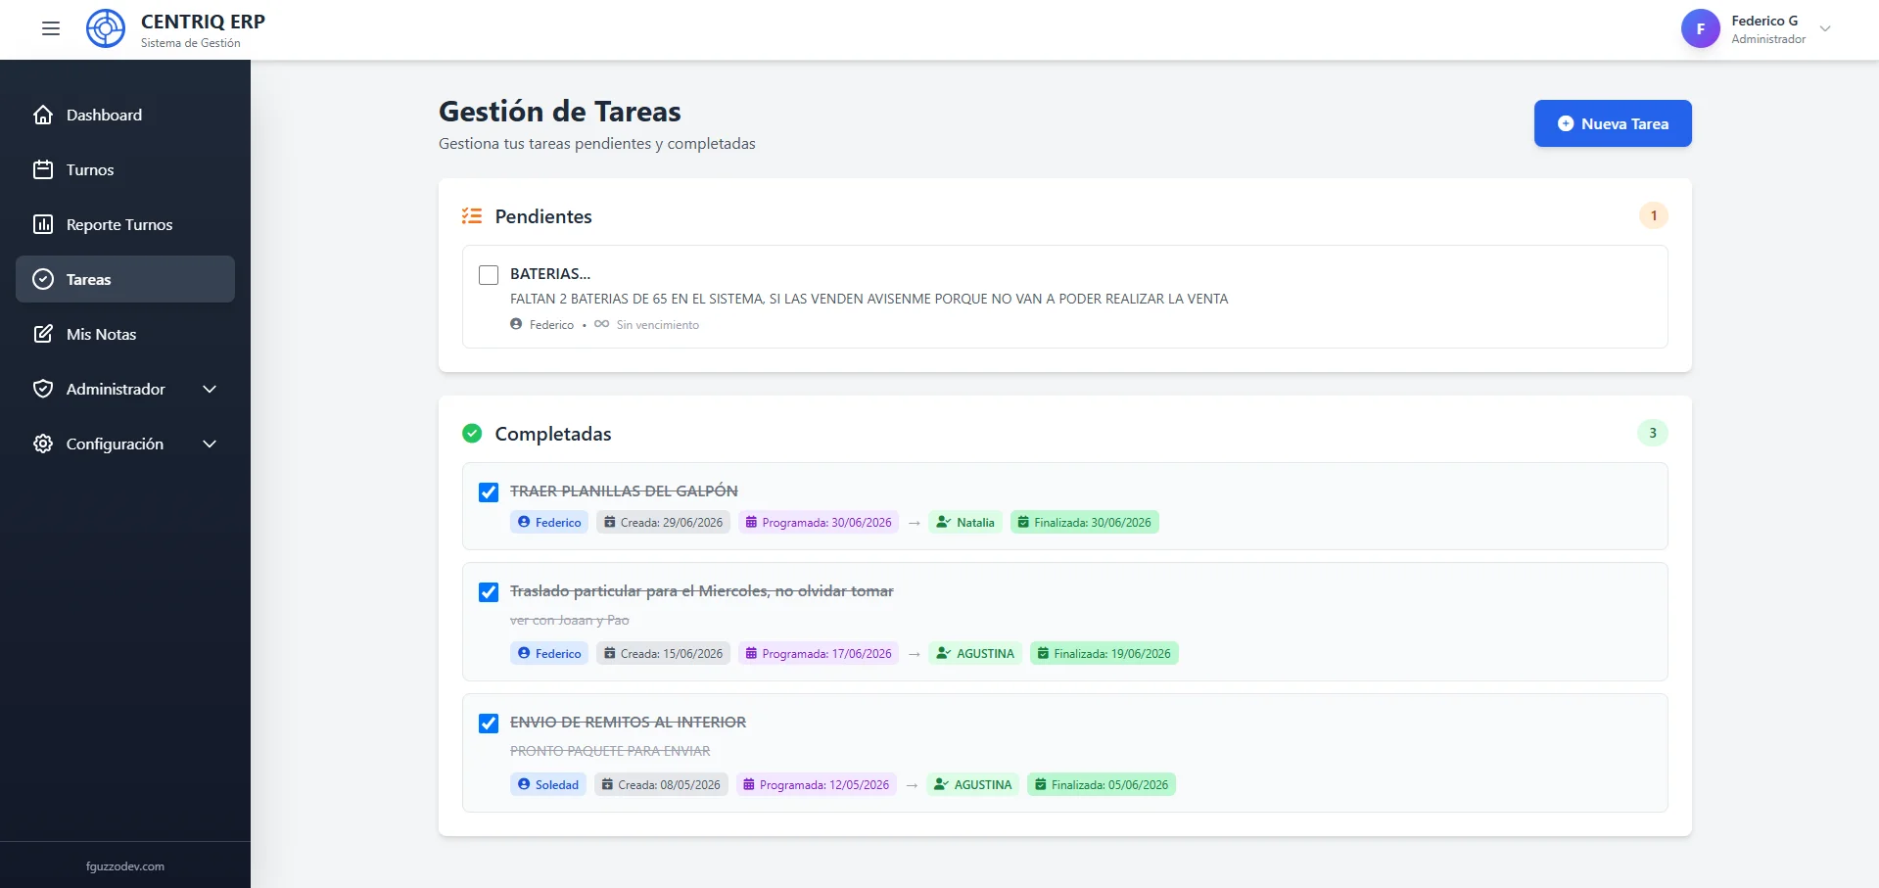Viewport: 1879px width, 888px height.
Task: Click the Mis Notas edit icon
Action: click(x=43, y=334)
